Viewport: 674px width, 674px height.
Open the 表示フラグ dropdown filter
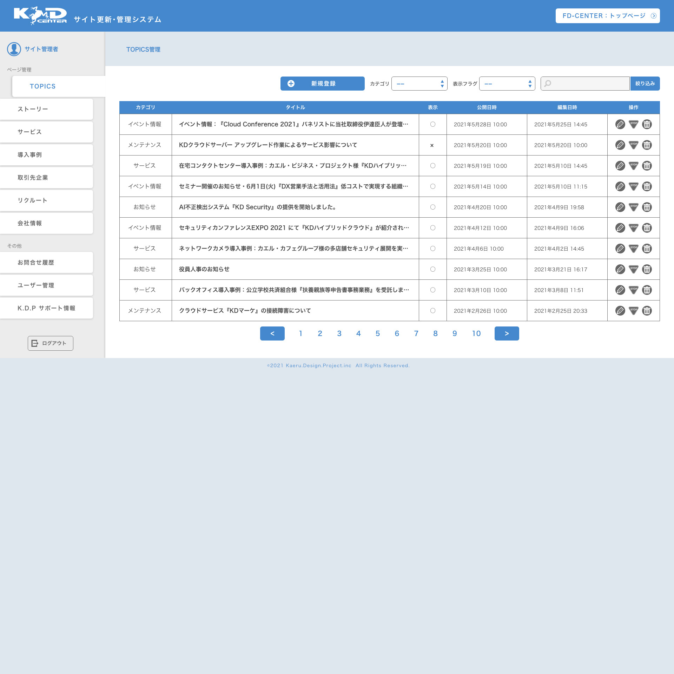pos(507,84)
